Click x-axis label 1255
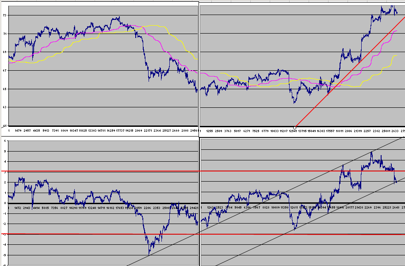405x266 pixels. click(x=210, y=131)
